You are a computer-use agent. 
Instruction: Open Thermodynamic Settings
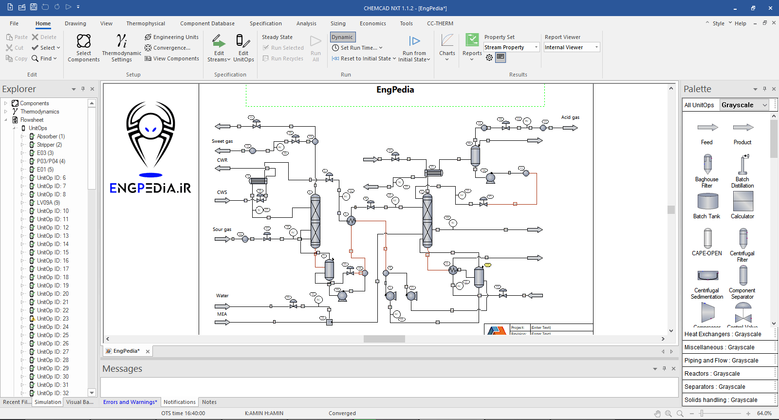tap(122, 48)
